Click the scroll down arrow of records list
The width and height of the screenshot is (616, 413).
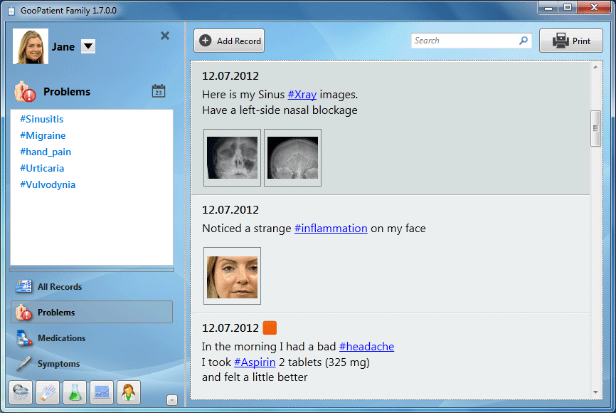[x=596, y=392]
